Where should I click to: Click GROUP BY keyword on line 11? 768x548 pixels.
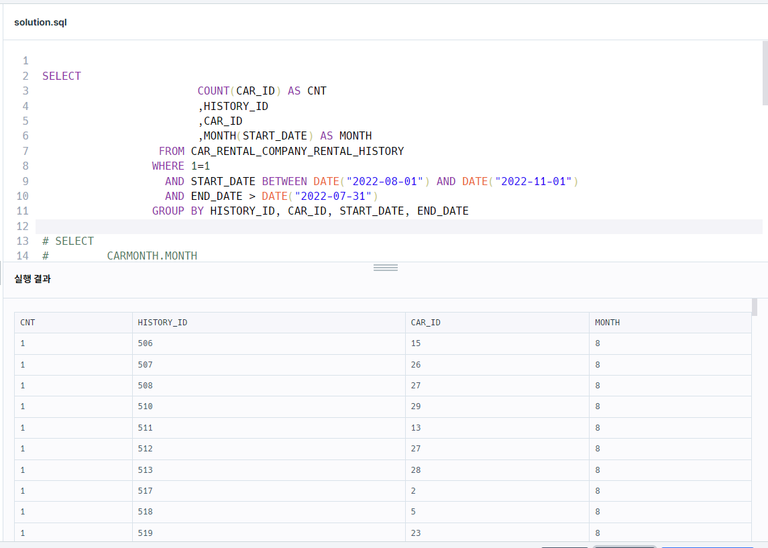pyautogui.click(x=178, y=211)
